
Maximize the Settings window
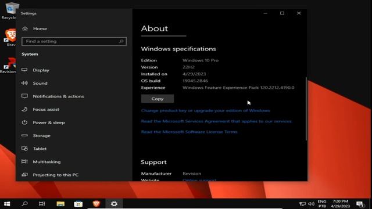(x=282, y=13)
